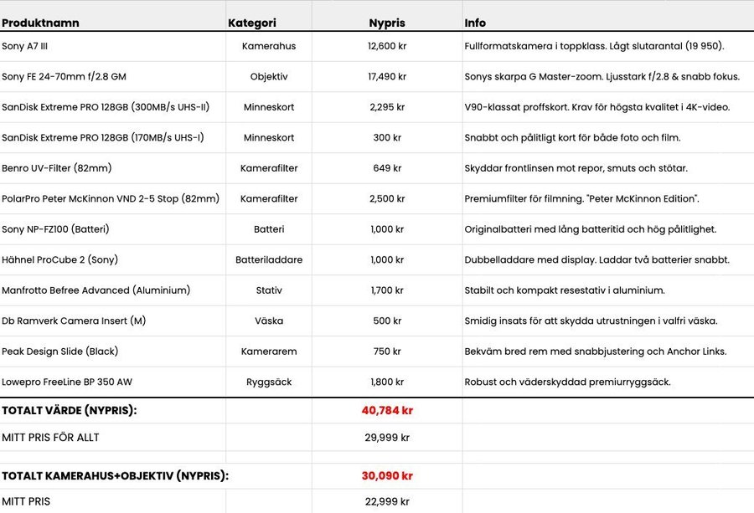Select the Sony A7 III product cell
This screenshot has height=513, width=754.
pos(30,46)
